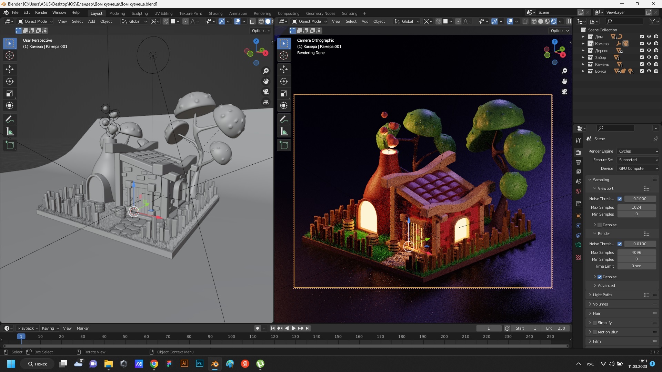Open Output properties tab icon

point(578,162)
